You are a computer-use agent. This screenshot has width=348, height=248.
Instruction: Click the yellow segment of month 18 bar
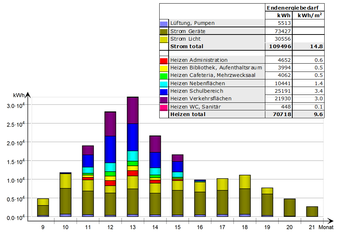[245, 182]
